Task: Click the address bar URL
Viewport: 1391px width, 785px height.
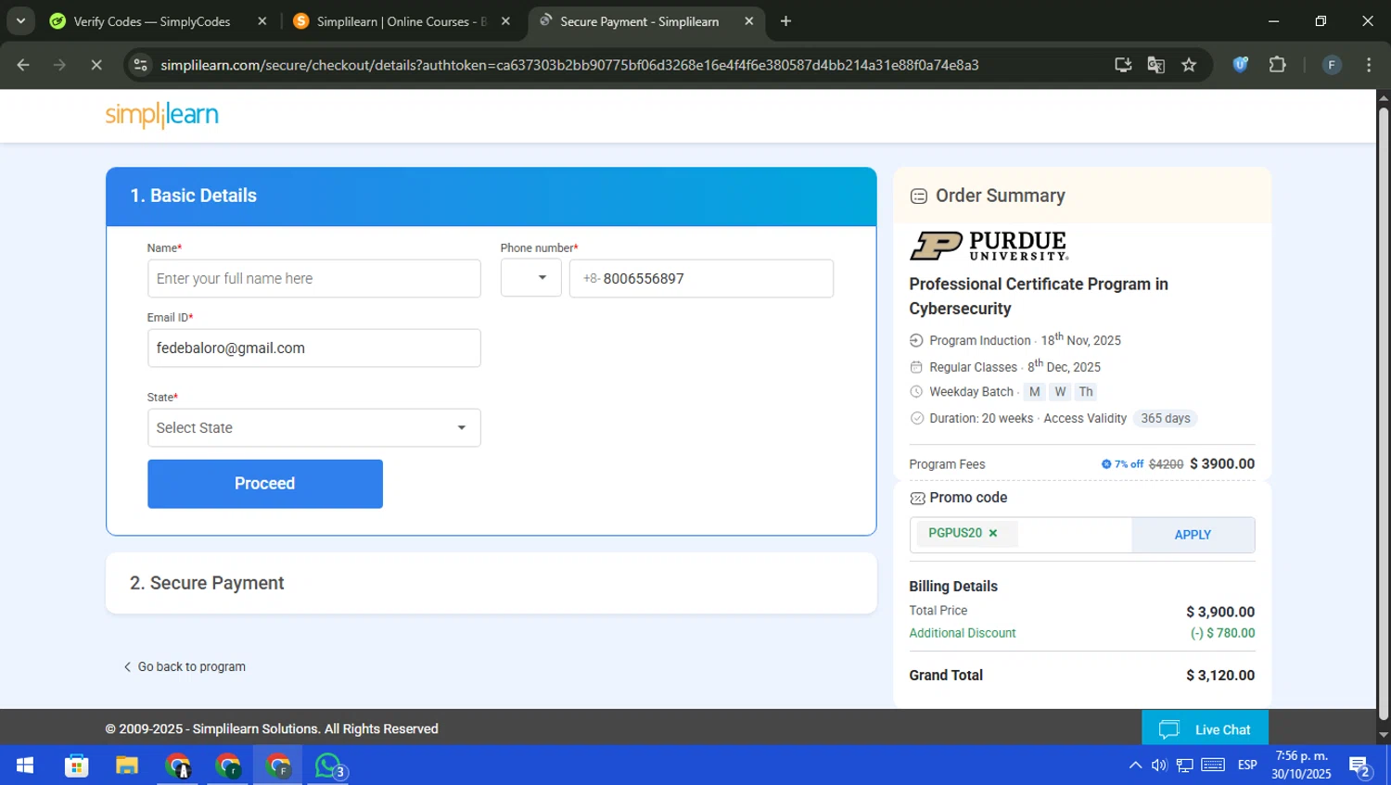Action: pyautogui.click(x=569, y=65)
